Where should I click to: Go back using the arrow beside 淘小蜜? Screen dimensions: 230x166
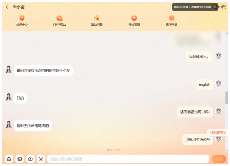(7, 7)
